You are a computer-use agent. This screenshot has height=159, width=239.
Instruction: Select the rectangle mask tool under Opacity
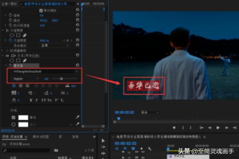pos(18,35)
